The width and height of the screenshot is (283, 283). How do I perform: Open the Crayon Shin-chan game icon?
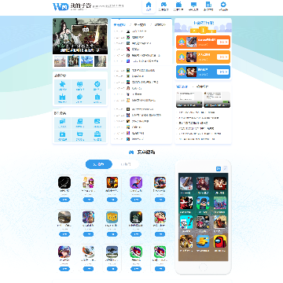(x=160, y=217)
